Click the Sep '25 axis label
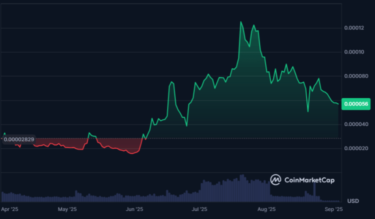The height and width of the screenshot is (219, 375). point(334,210)
